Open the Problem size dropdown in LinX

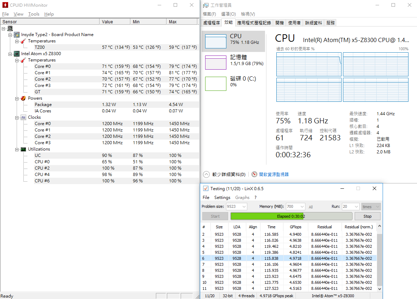click(x=244, y=207)
